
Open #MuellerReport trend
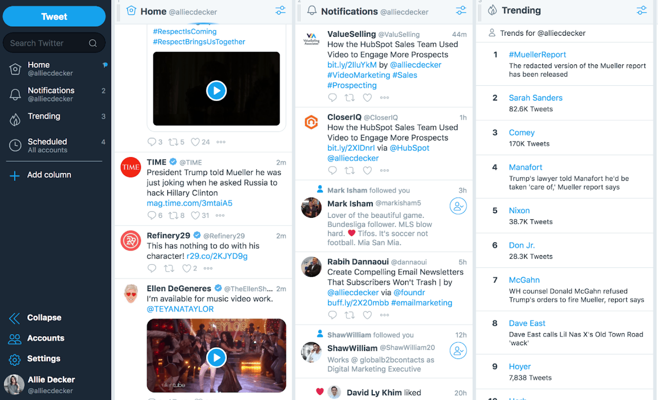537,55
